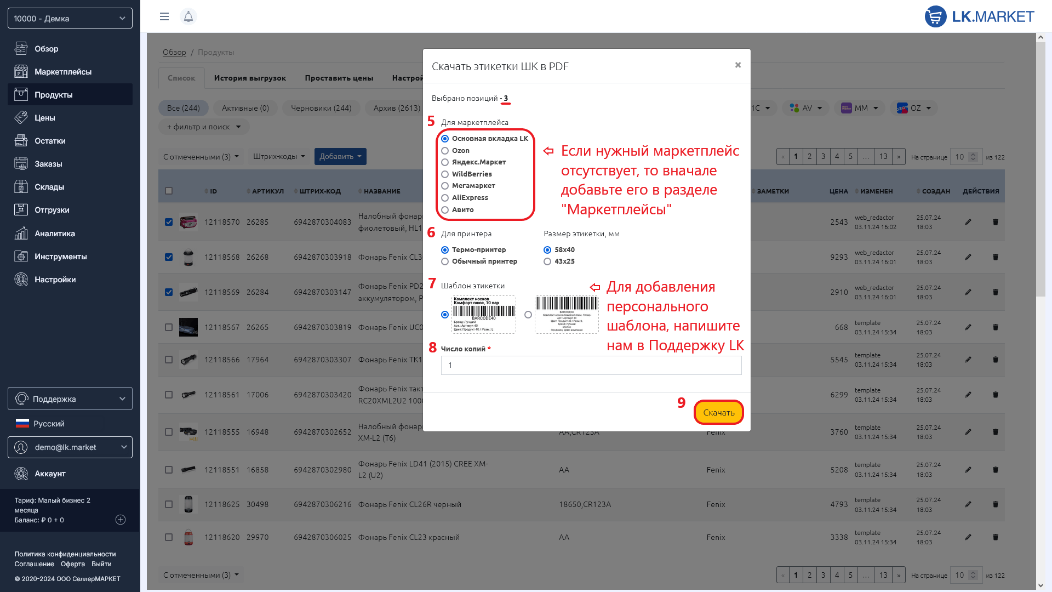Open the Оферта link
Viewport: 1052px width, 592px height.
pos(73,564)
